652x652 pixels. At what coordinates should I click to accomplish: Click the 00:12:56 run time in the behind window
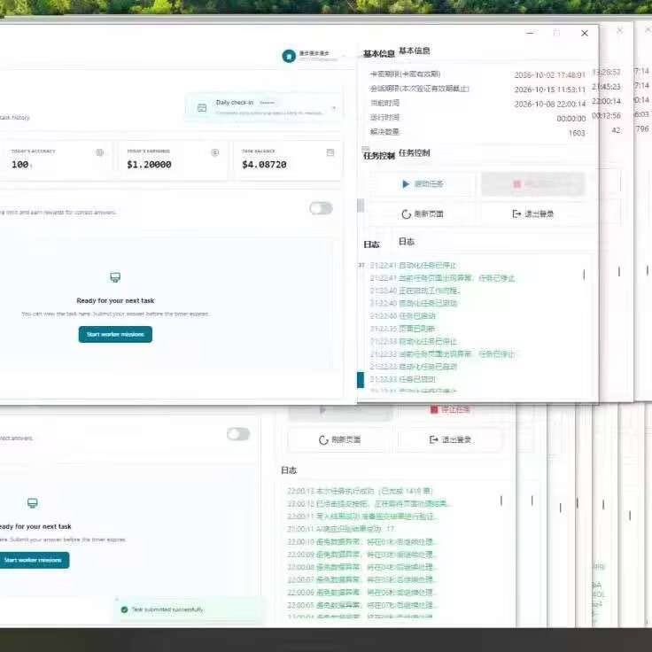[x=606, y=115]
